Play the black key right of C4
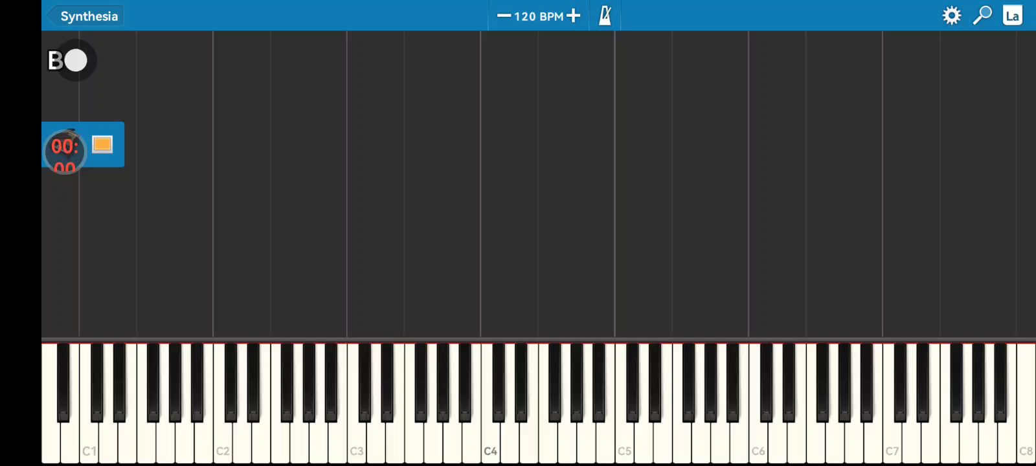This screenshot has height=466, width=1036. [x=499, y=382]
